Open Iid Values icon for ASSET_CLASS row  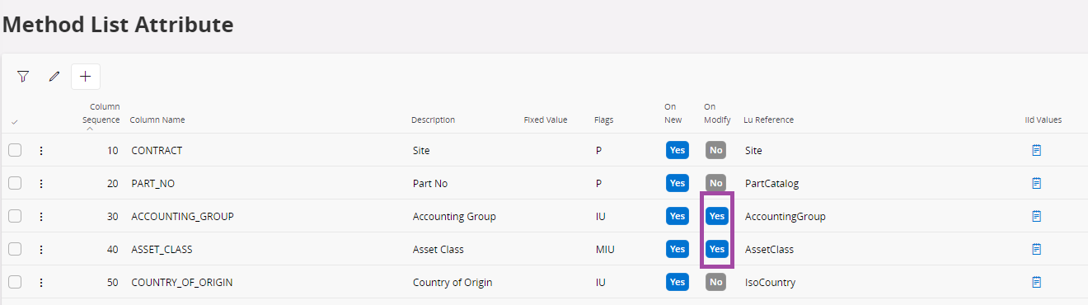(x=1037, y=249)
